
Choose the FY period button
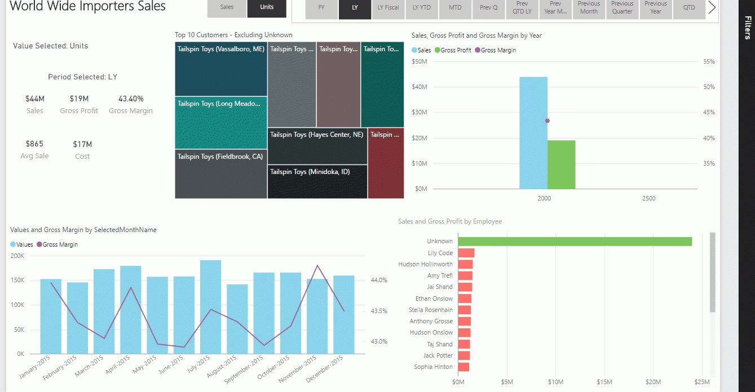pos(321,8)
